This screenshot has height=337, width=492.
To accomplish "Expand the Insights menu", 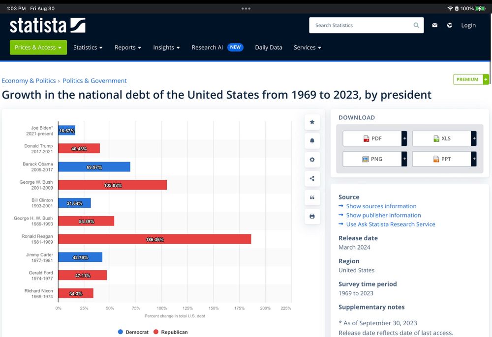I will (x=166, y=47).
